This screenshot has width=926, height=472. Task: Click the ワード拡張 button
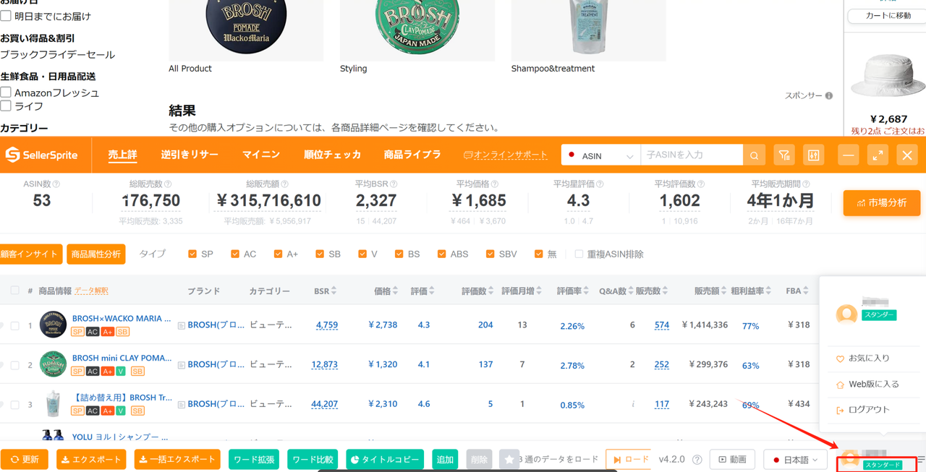click(254, 460)
